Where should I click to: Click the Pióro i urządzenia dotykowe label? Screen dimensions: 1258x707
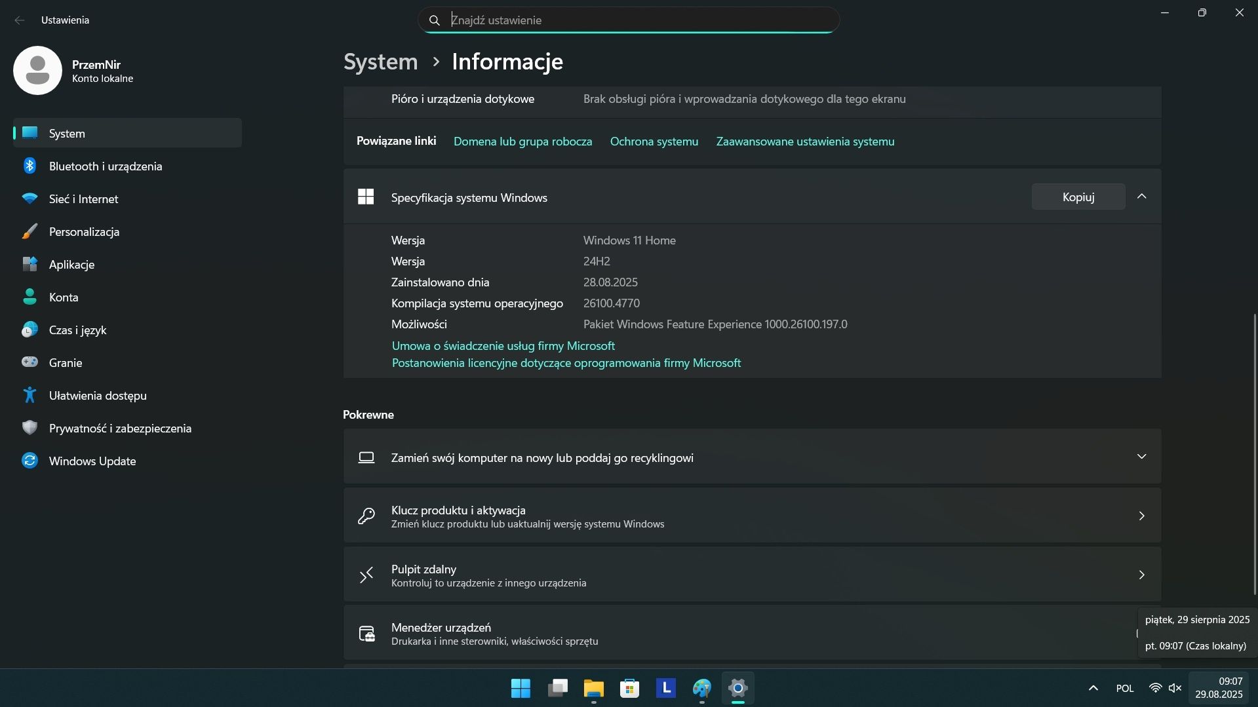click(x=463, y=99)
